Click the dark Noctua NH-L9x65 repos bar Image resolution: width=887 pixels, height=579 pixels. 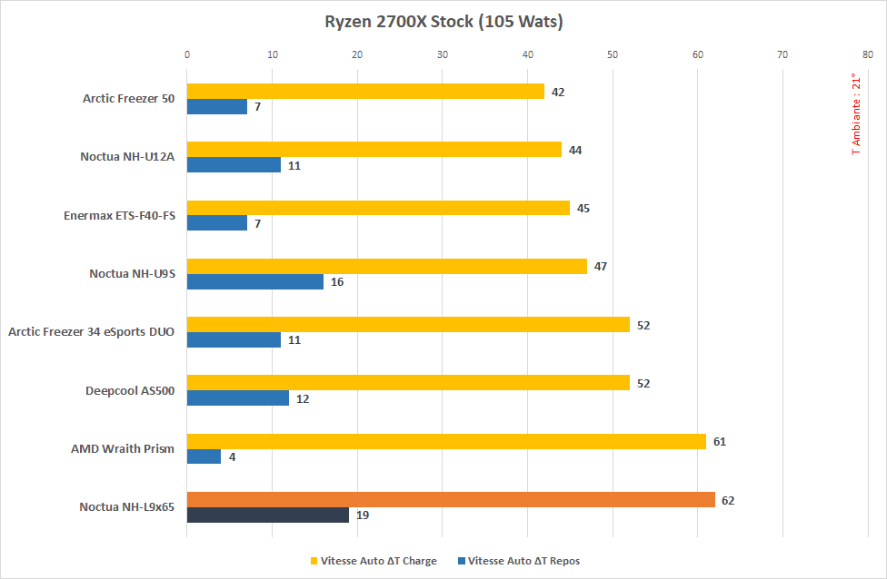(268, 515)
